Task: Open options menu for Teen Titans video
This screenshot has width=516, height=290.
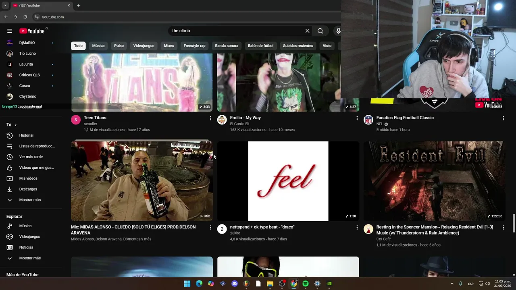Action: tap(210, 118)
